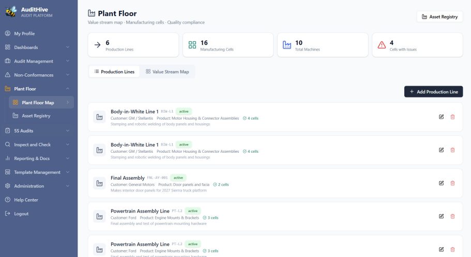471x257 pixels.
Task: Expand the Audit Management menu
Action: 38,61
